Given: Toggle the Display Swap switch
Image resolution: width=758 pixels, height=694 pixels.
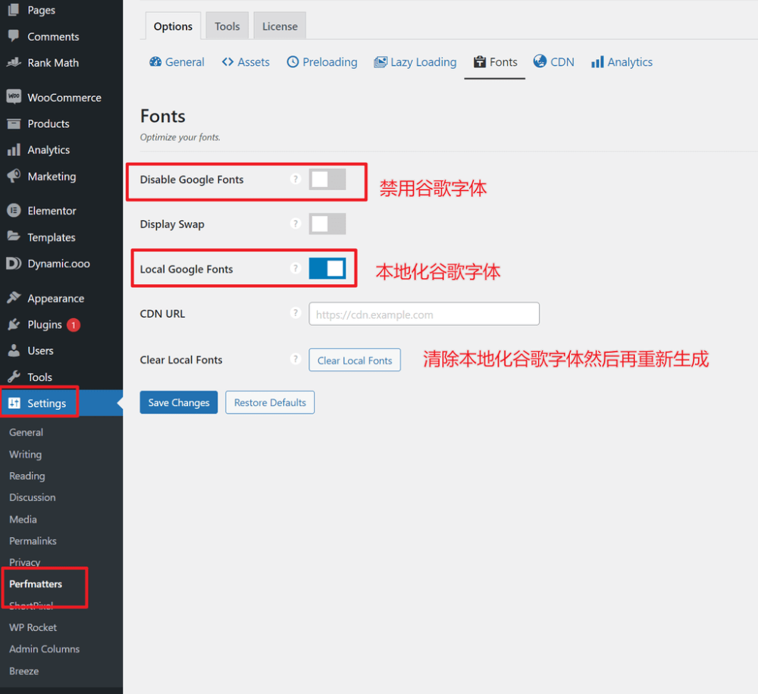Looking at the screenshot, I should click(327, 224).
